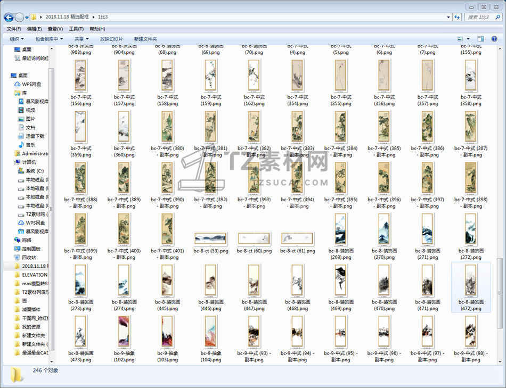The width and height of the screenshot is (506, 388).
Task: Open Control Panel (控制面板) in sidebar
Action: click(x=31, y=249)
